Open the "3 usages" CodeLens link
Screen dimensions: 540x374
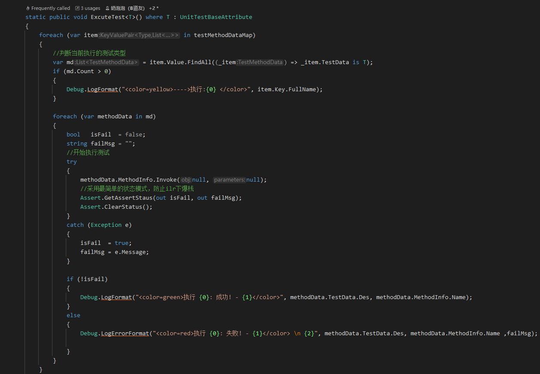(x=89, y=8)
